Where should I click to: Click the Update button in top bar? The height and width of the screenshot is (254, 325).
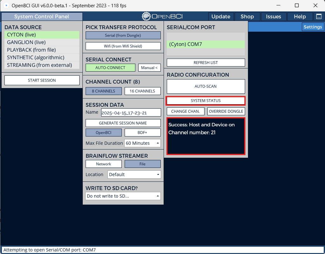221,17
